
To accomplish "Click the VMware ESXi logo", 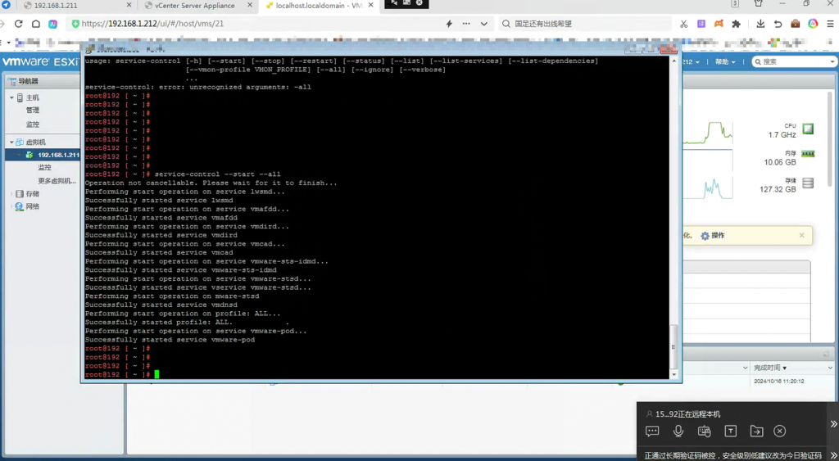I will click(40, 61).
